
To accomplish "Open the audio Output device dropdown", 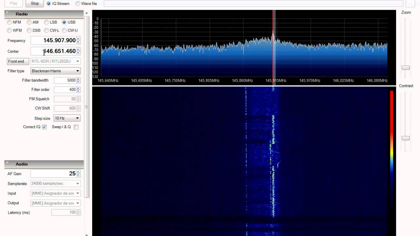I will point(55,203).
